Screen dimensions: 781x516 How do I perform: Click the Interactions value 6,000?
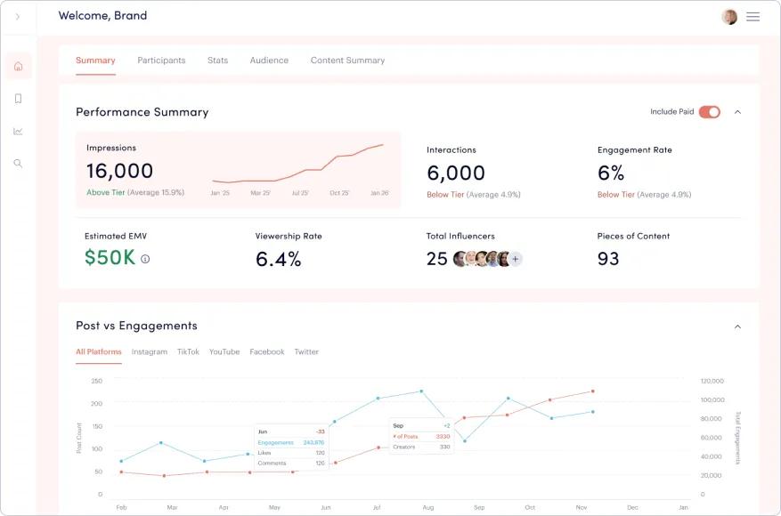[456, 173]
